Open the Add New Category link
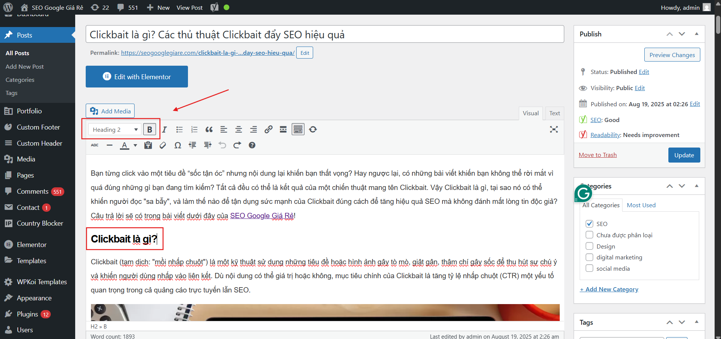 609,289
